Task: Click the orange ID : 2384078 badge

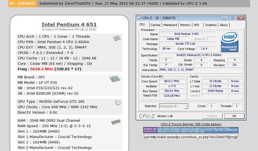Action: tap(22, 4)
